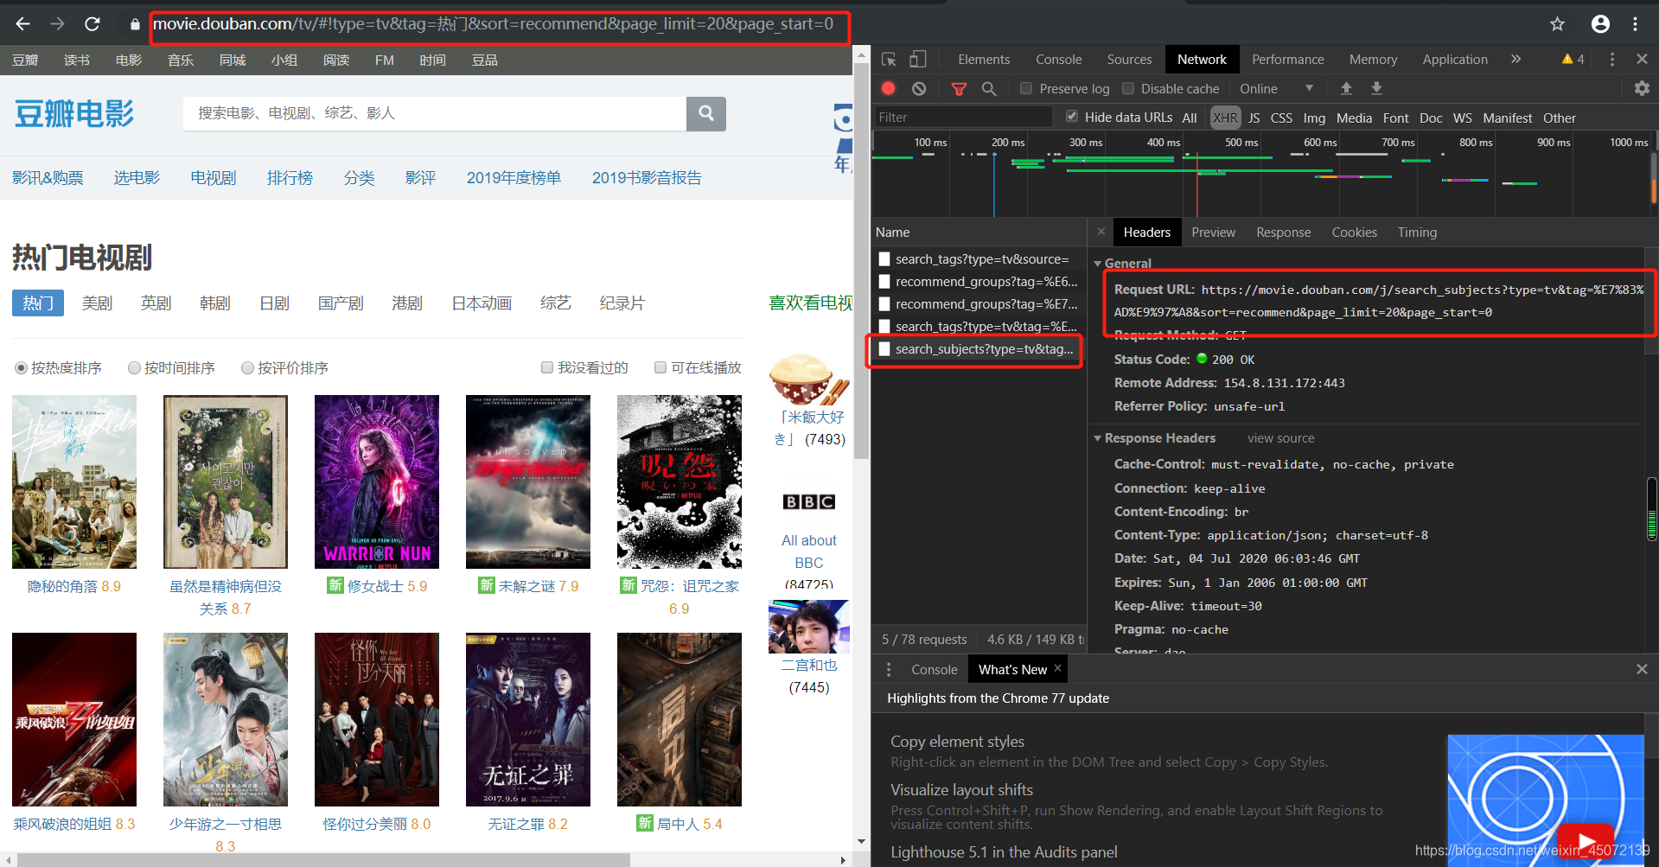Select search_tags?type=tv&source= request row
This screenshot has height=867, width=1659.
pos(978,259)
